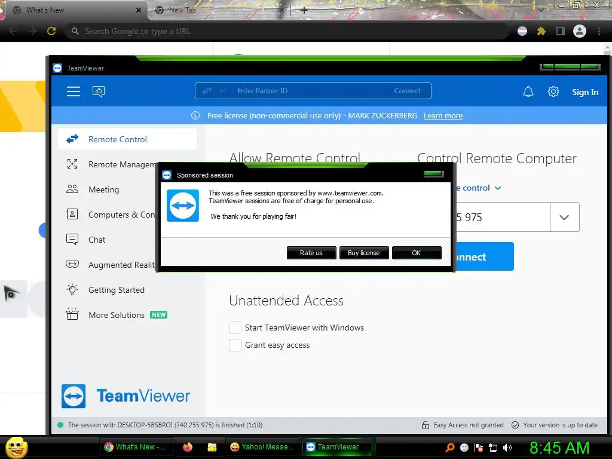Click Rate us in the dialog

(311, 253)
